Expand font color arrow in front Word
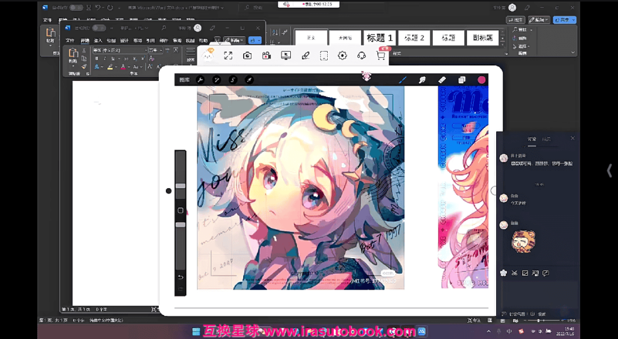This screenshot has width=618, height=339. click(129, 68)
